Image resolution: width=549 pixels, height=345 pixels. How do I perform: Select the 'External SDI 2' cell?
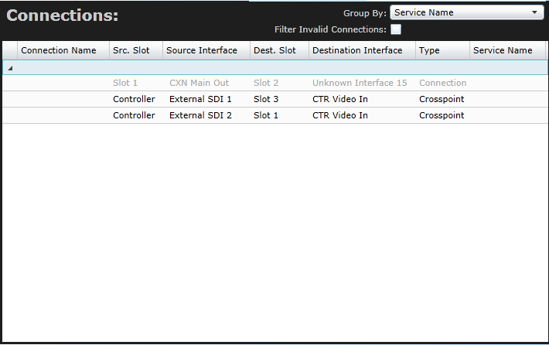(x=200, y=115)
